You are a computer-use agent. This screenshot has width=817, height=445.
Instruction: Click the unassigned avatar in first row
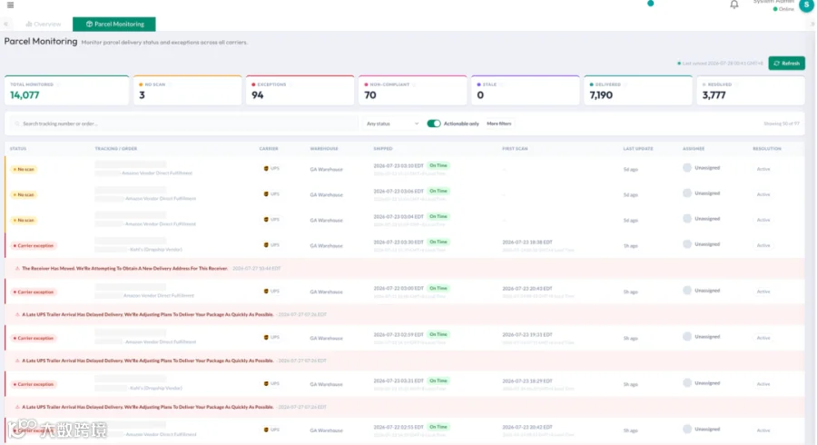tap(687, 168)
